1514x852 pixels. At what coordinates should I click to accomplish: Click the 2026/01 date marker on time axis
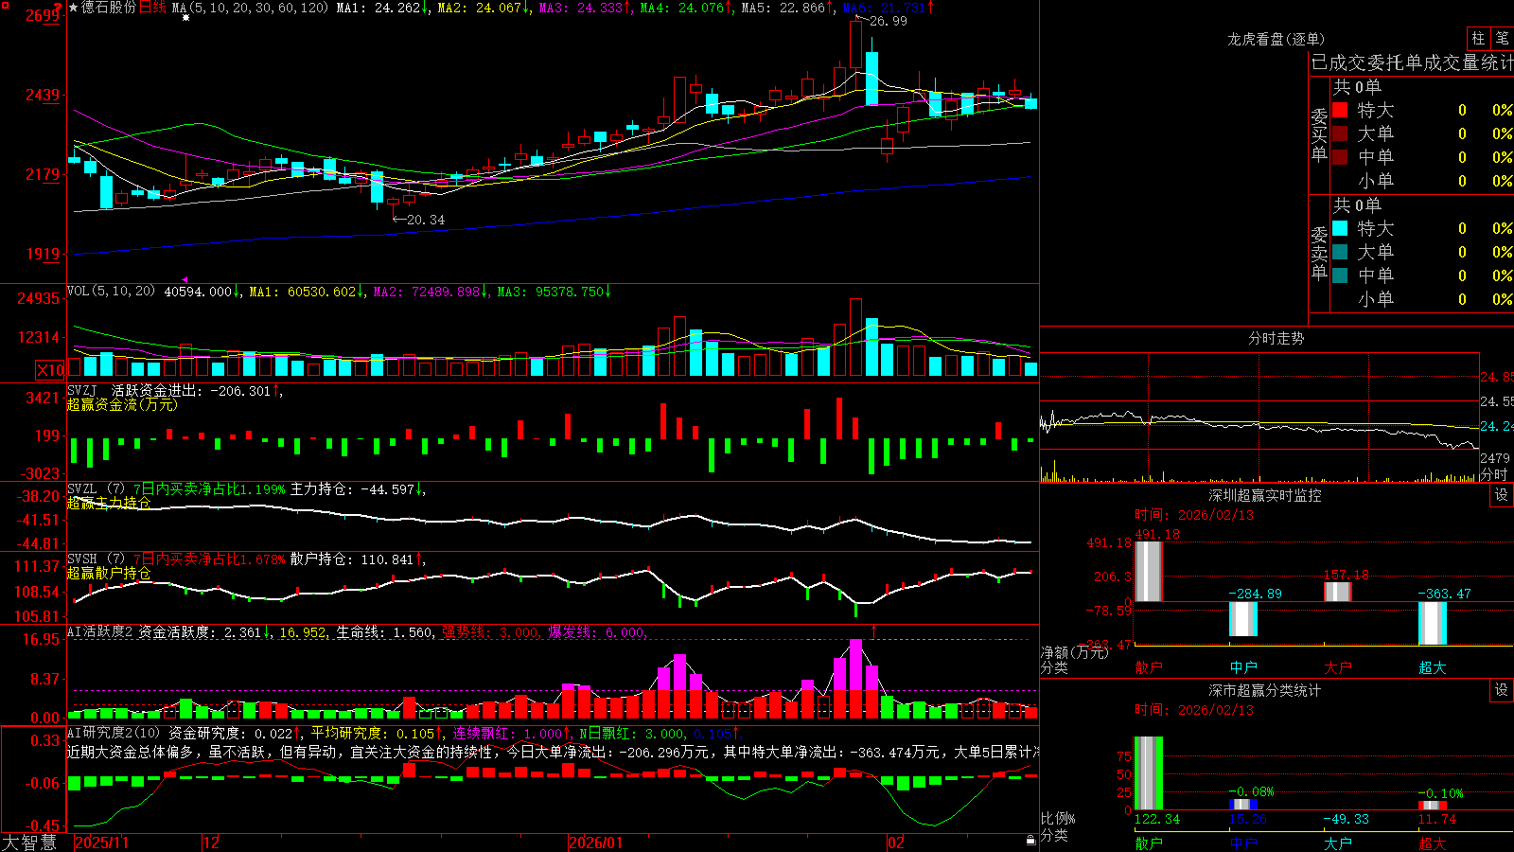pos(596,843)
